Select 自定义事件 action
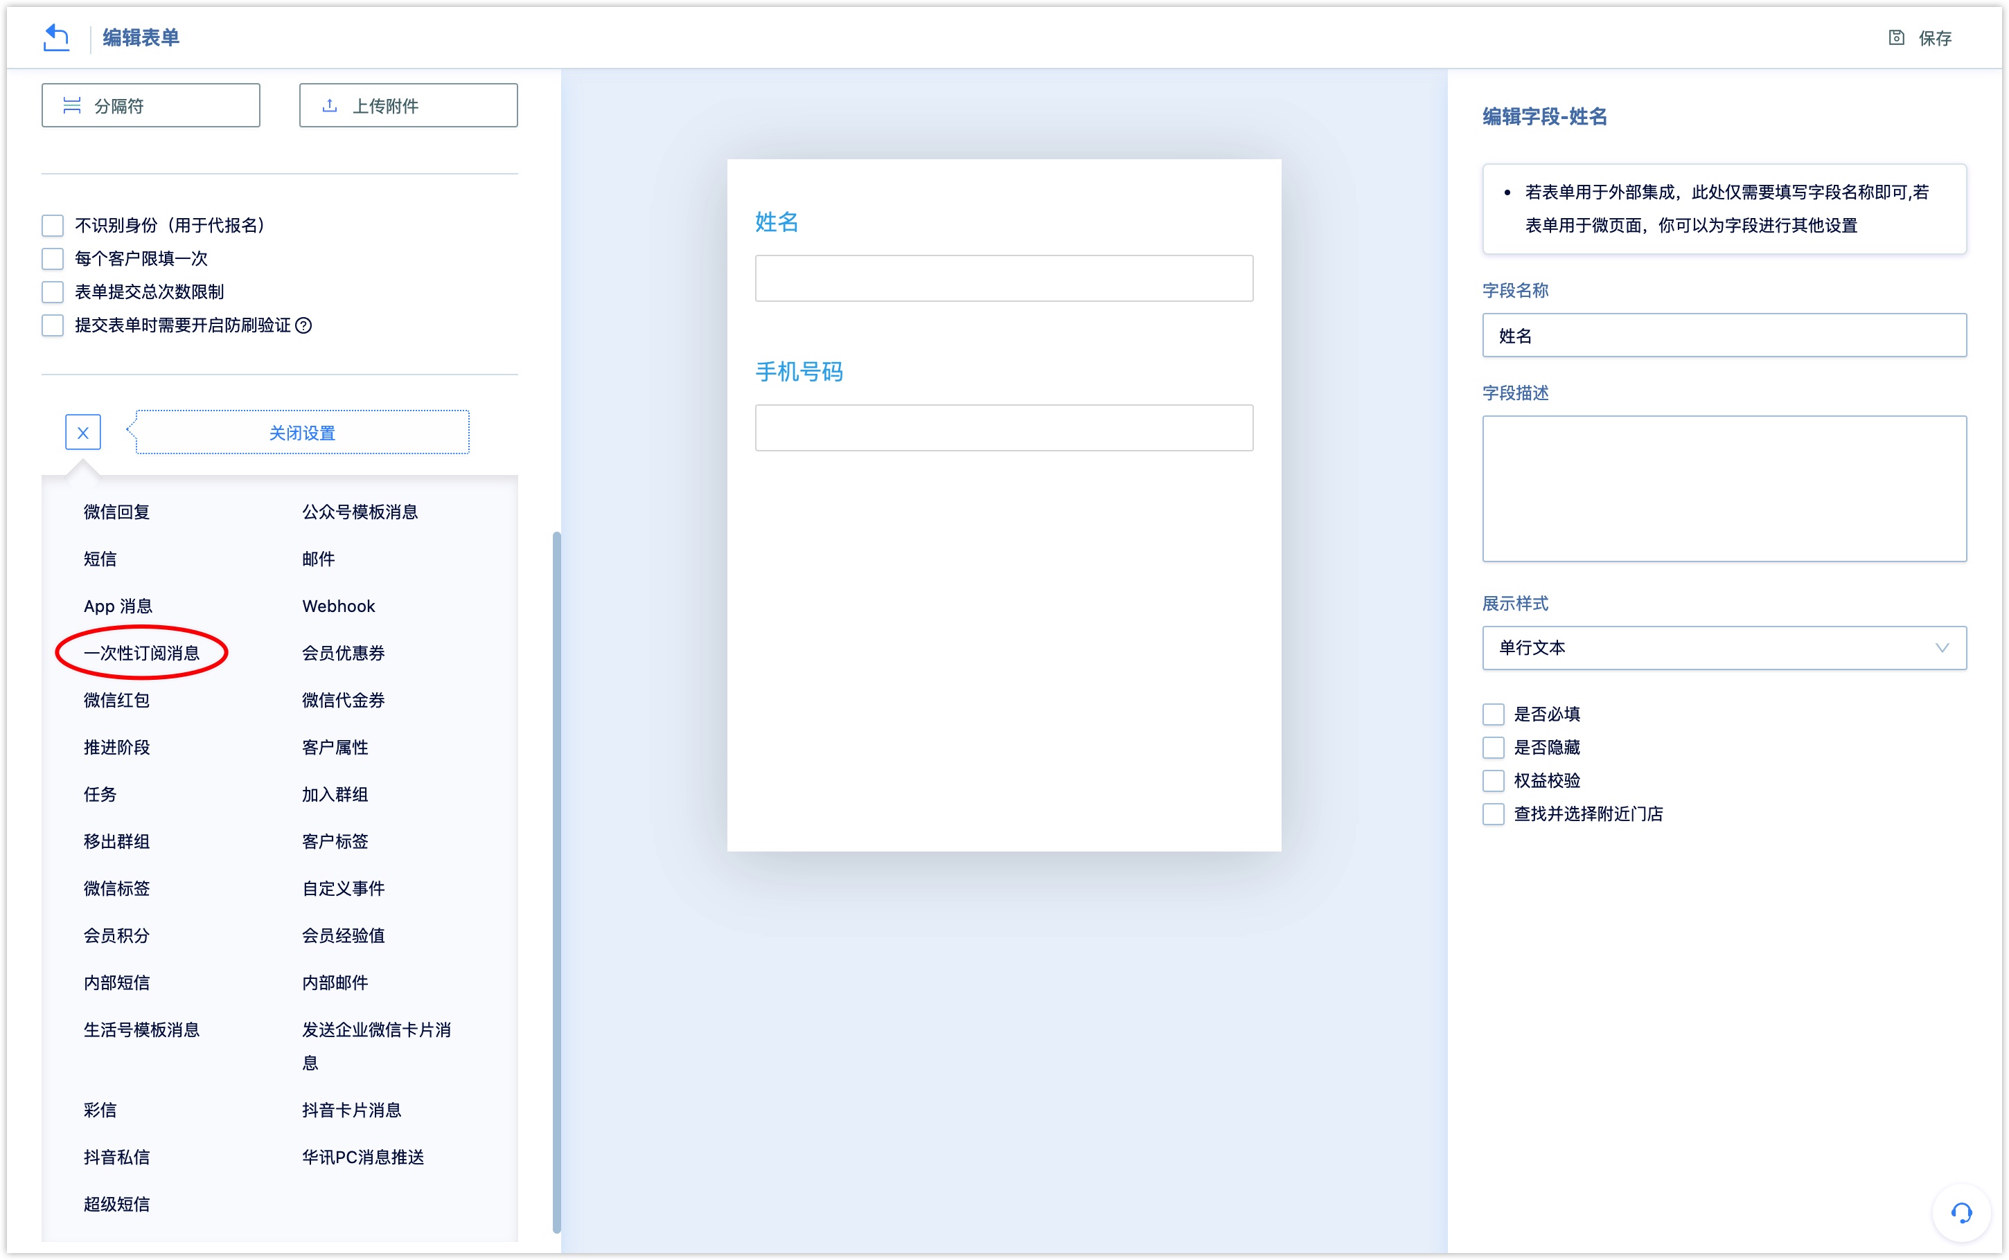This screenshot has width=2009, height=1260. 344,888
